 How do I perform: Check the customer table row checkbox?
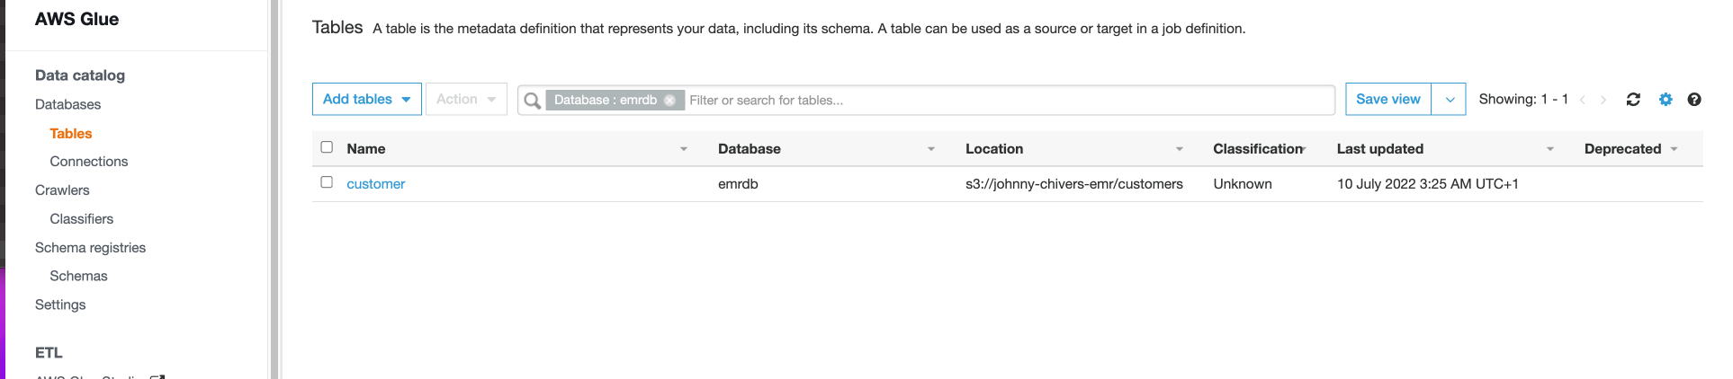327,182
